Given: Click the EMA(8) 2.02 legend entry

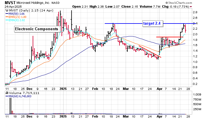Looking at the screenshot, I should [x=15, y=20].
